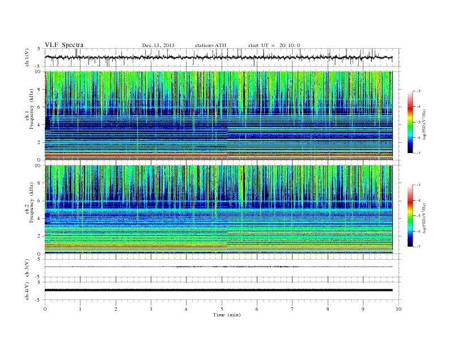The image size is (449, 347).
Task: Click time axis tick label "2"
Action: (x=116, y=309)
